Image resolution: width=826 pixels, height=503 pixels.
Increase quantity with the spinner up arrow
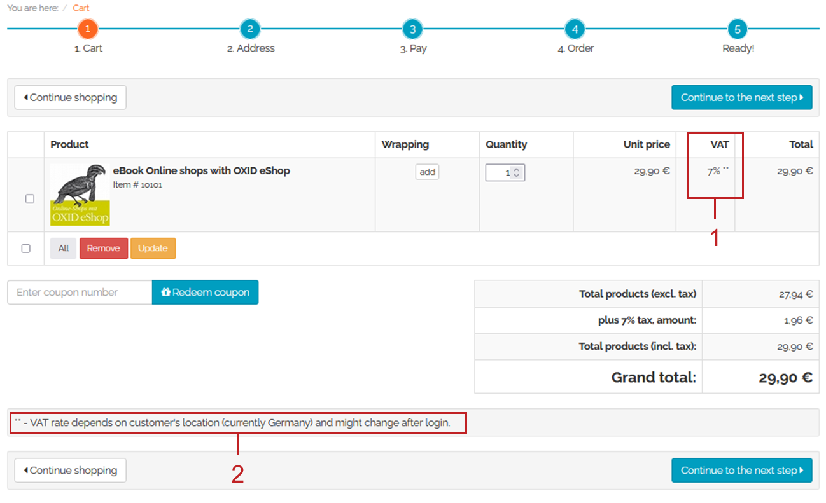(517, 170)
